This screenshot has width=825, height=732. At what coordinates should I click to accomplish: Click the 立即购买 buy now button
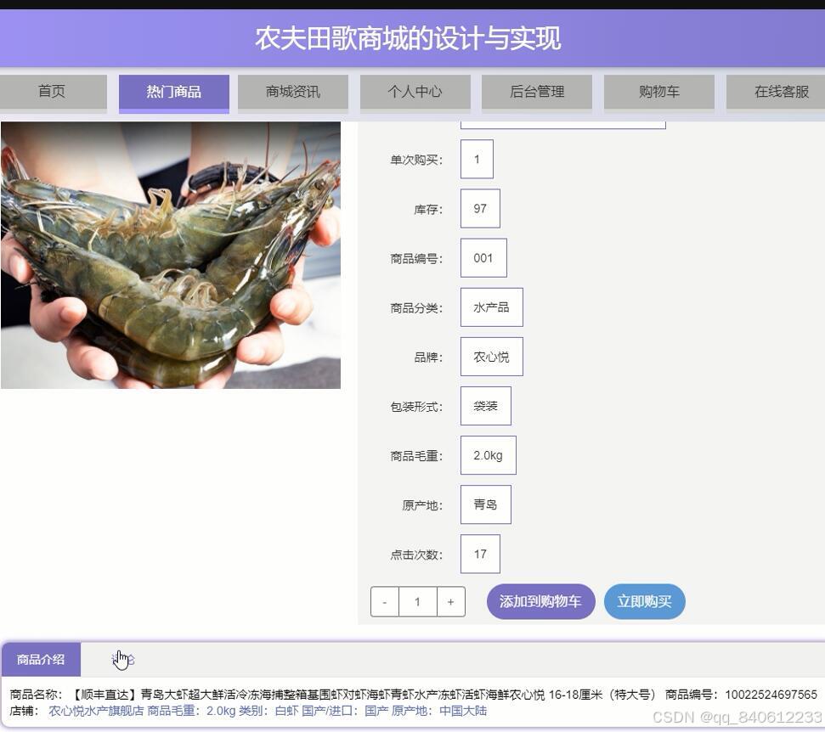pyautogui.click(x=644, y=601)
